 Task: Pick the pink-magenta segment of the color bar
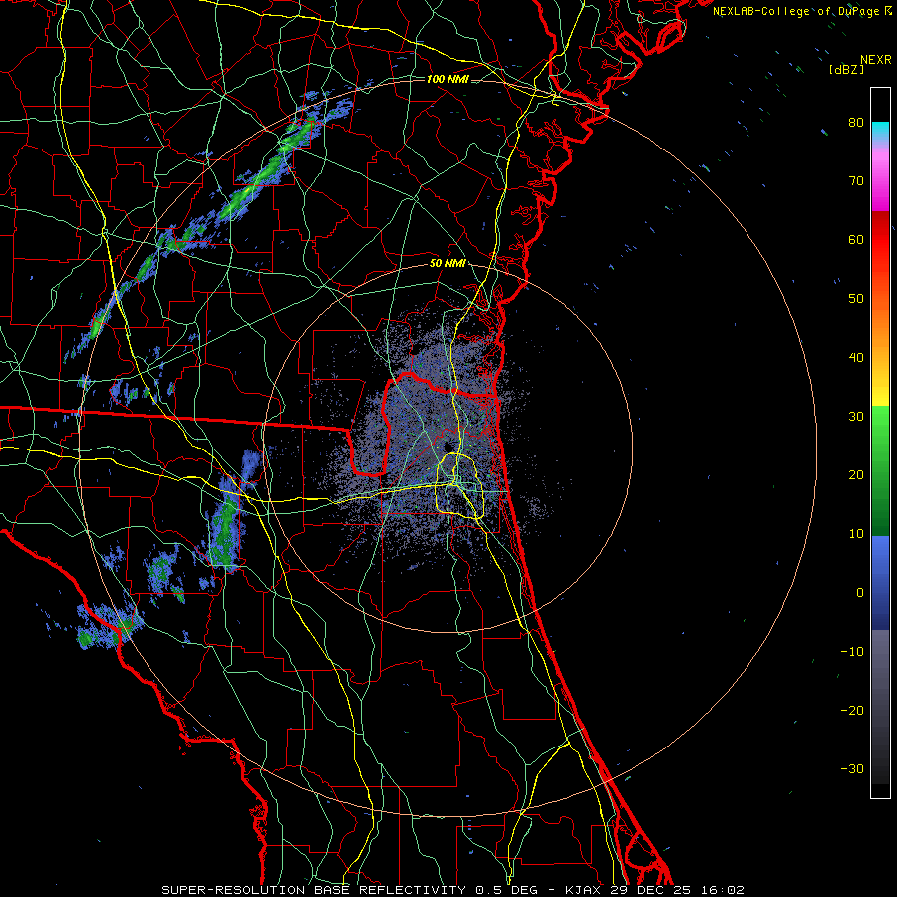pos(880,177)
